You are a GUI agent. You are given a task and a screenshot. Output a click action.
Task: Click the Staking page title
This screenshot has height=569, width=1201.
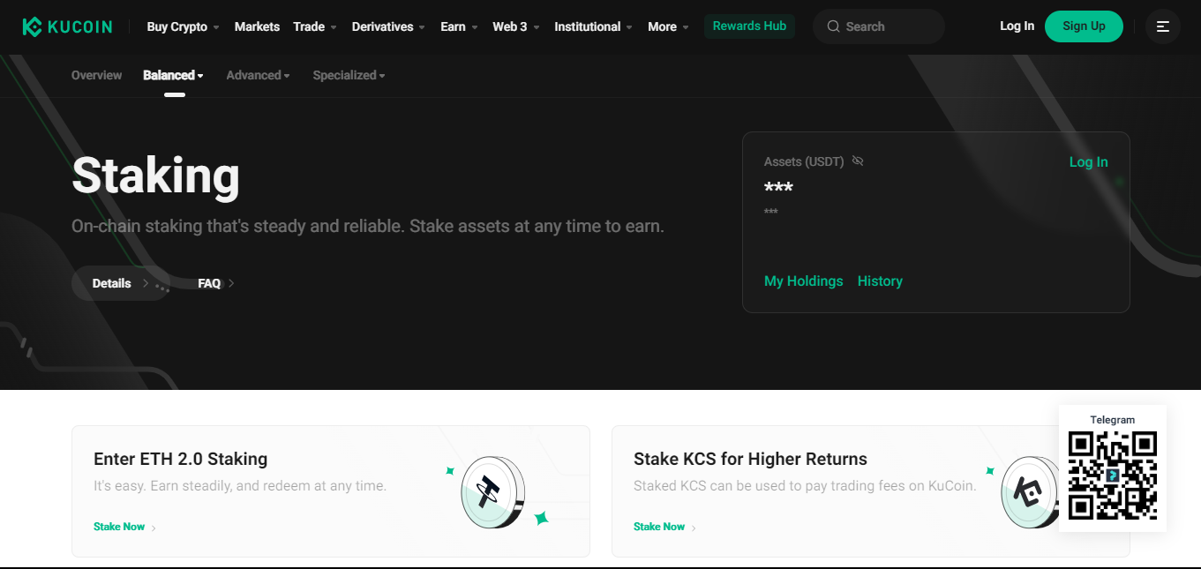click(x=155, y=176)
